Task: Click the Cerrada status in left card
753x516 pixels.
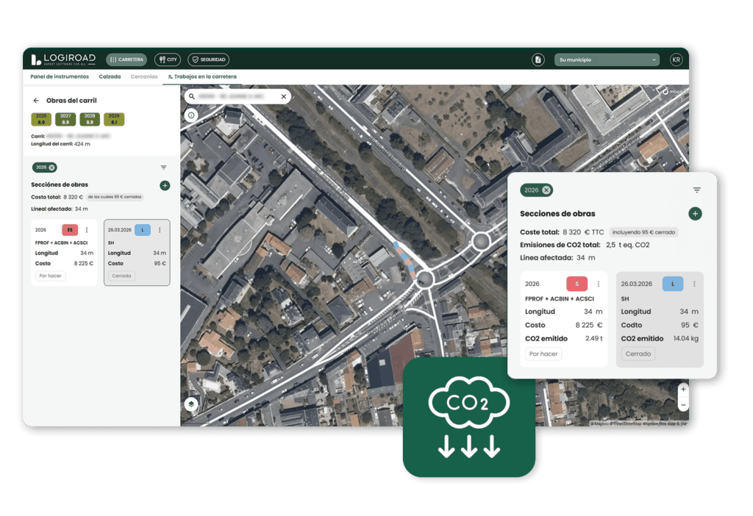Action: click(x=121, y=276)
